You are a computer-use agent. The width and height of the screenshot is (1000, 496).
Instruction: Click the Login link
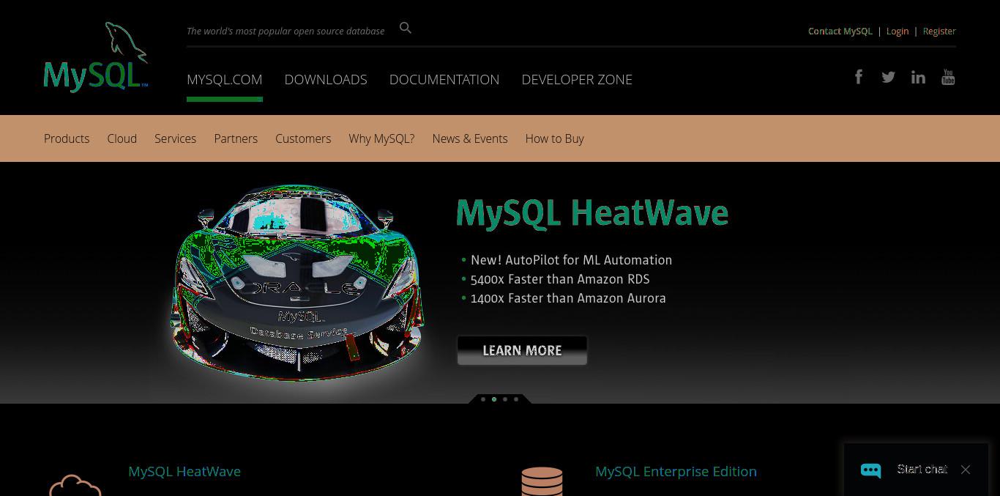tap(898, 31)
